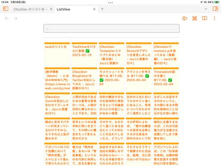Toggle checkbox in アクションを考える card
The image size is (221, 166).
tap(147, 76)
